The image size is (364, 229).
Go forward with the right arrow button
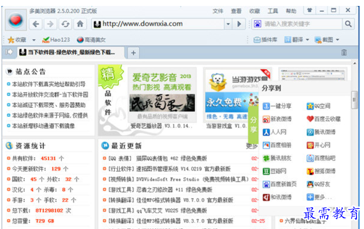pyautogui.click(x=50, y=24)
